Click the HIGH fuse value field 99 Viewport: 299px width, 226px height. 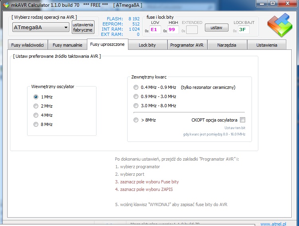(173, 29)
